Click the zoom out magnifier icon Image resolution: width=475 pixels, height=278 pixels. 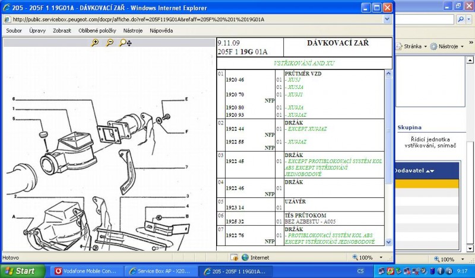tap(109, 43)
